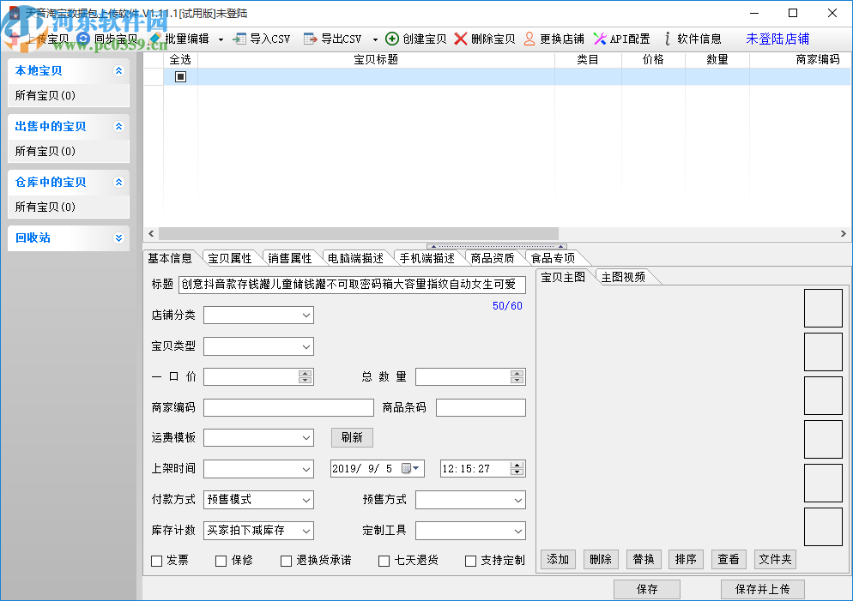The image size is (853, 601).
Task: Open the 库存计数 dropdown
Action: [x=258, y=531]
